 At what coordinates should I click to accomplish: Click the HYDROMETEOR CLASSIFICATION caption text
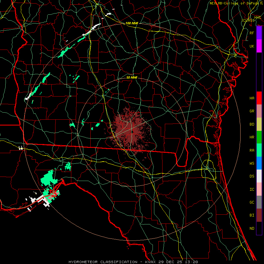103,262
